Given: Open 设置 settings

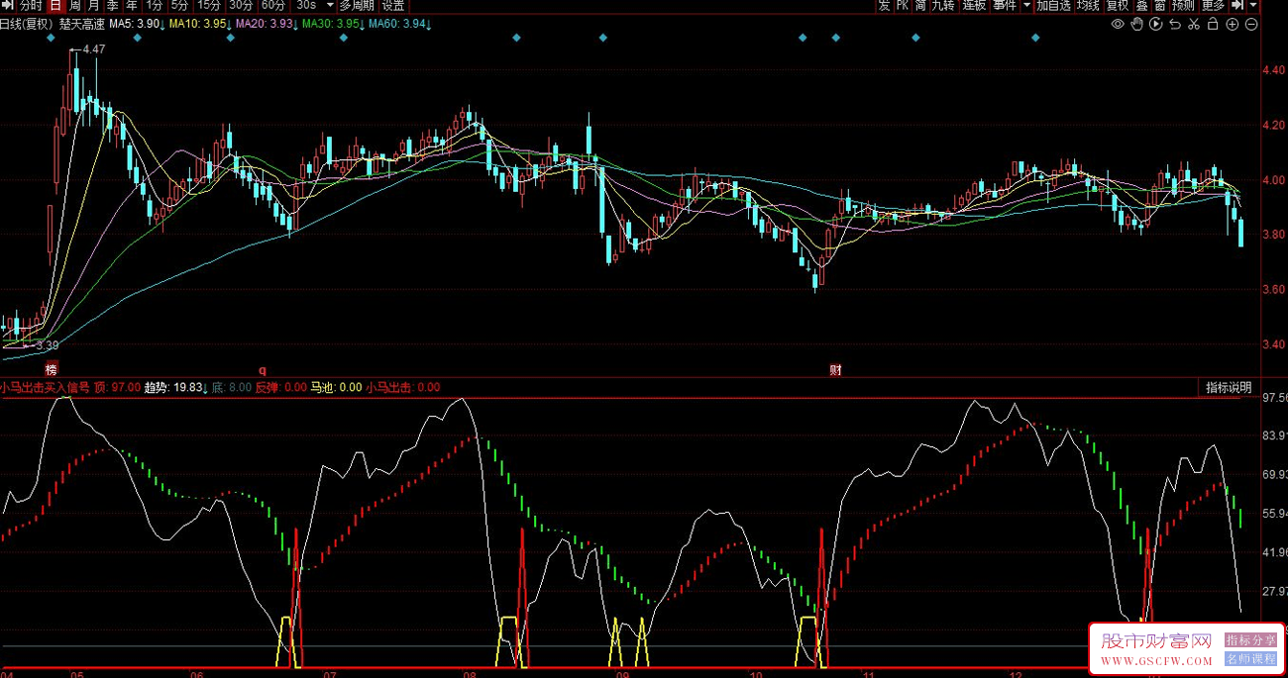Looking at the screenshot, I should [393, 5].
